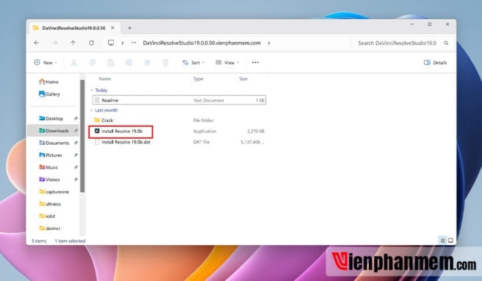Click the Crack folder icon
Screen dimensions: 482x281
coord(97,120)
